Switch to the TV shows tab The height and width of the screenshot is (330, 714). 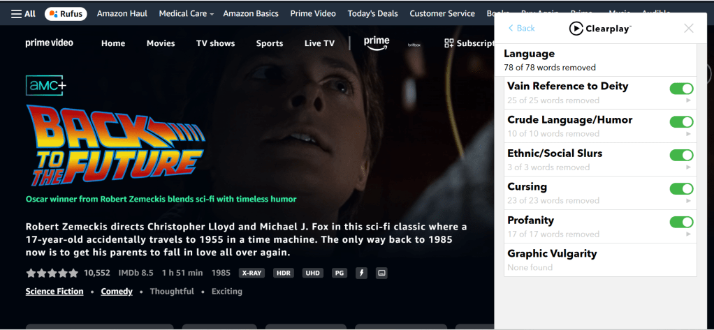pyautogui.click(x=215, y=44)
